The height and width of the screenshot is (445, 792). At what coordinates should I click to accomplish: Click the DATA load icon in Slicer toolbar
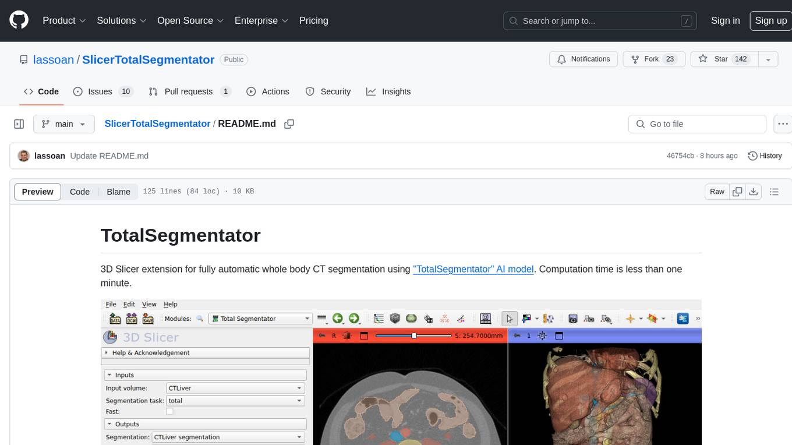pos(115,319)
